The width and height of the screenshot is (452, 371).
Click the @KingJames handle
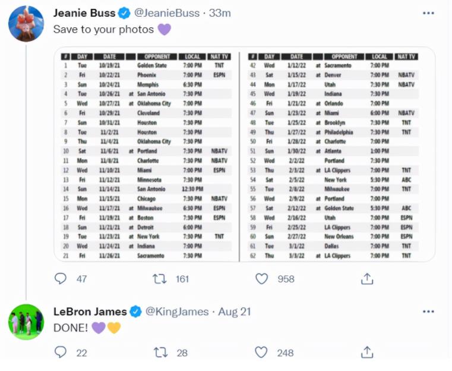(177, 312)
